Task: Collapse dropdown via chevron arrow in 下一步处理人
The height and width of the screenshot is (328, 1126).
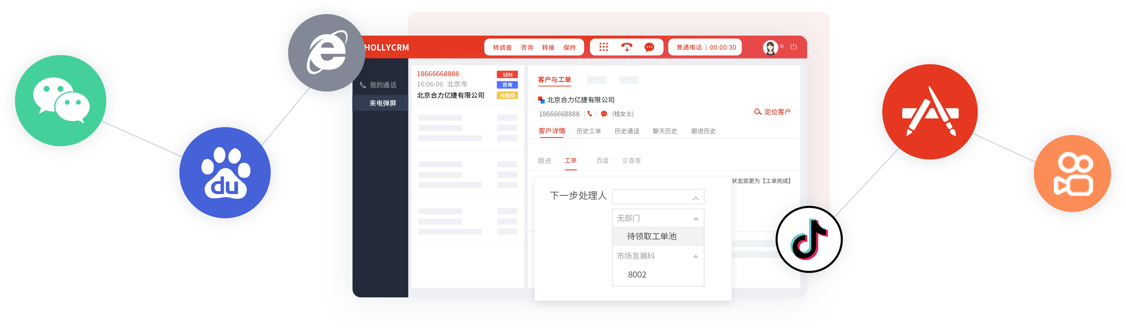Action: [695, 199]
